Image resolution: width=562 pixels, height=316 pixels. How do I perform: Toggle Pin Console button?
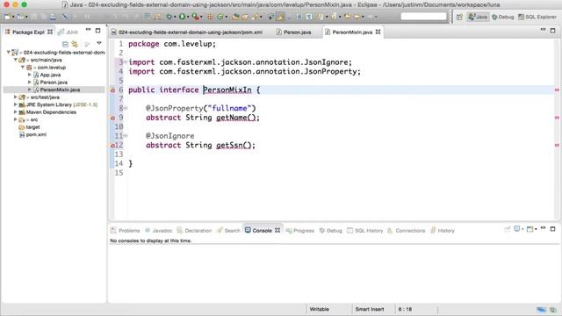508,229
